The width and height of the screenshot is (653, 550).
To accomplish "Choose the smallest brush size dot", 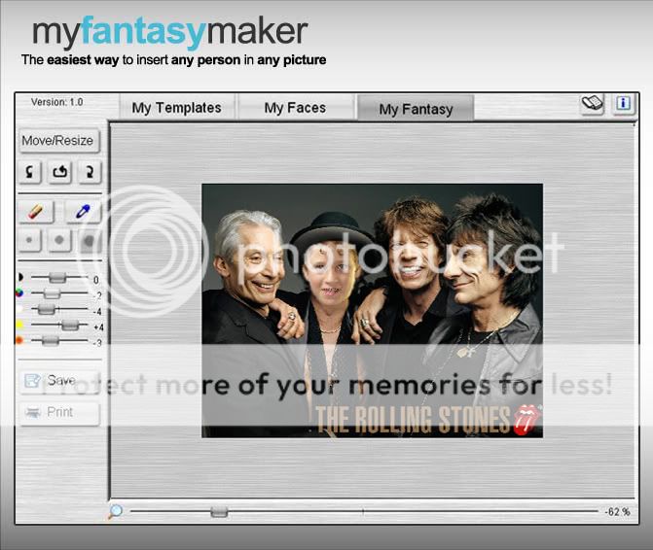I will pyautogui.click(x=29, y=240).
